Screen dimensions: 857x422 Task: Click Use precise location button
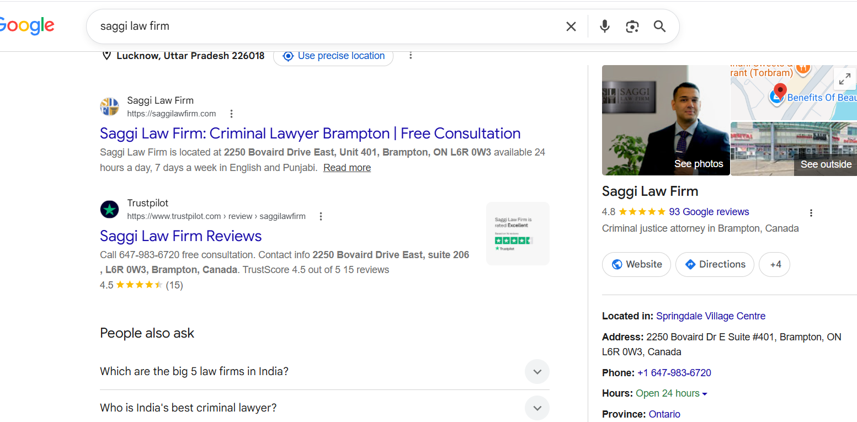click(333, 56)
